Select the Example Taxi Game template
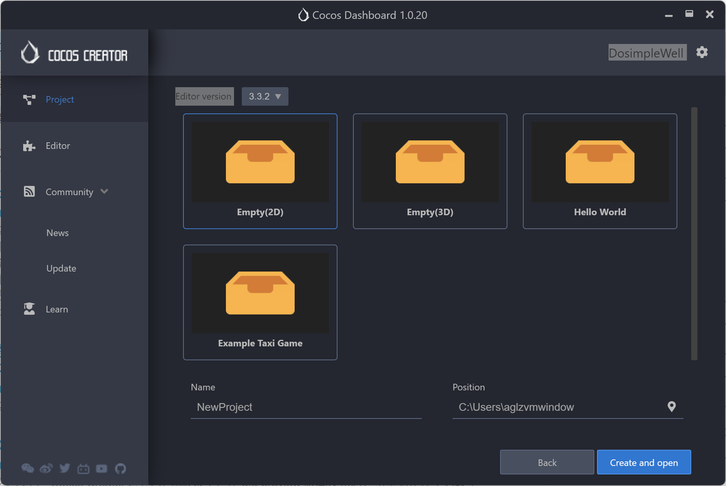This screenshot has width=726, height=486. (260, 302)
